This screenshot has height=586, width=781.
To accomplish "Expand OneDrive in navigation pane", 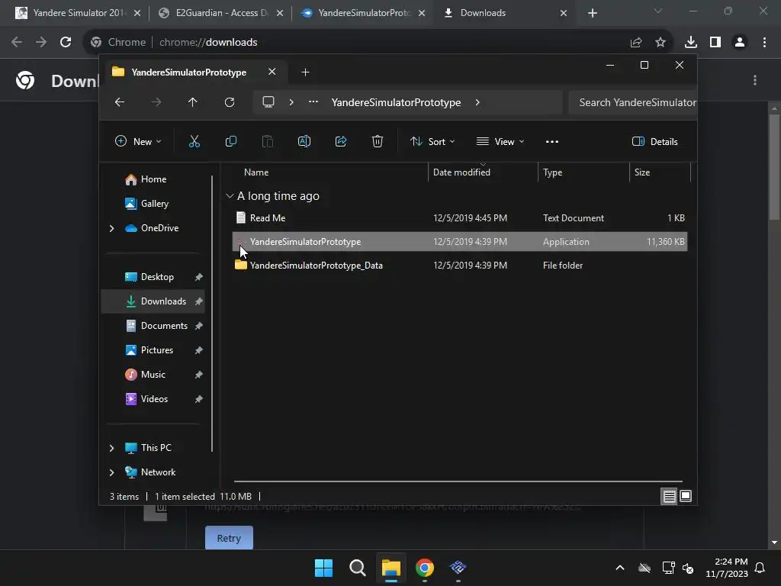I will coord(111,228).
